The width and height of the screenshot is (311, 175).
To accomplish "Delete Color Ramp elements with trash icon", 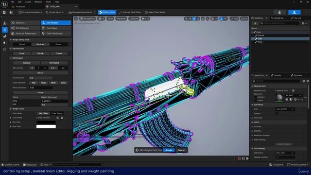I will pyautogui.click(x=62, y=118).
